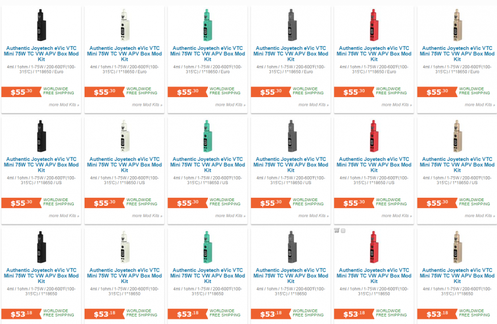Open the gold $53.18 kit title link
Image resolution: width=497 pixels, height=324 pixels.
tap(457, 276)
